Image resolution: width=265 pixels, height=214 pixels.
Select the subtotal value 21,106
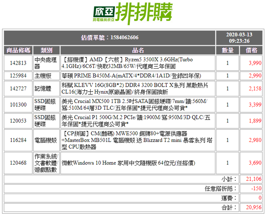point(254,179)
